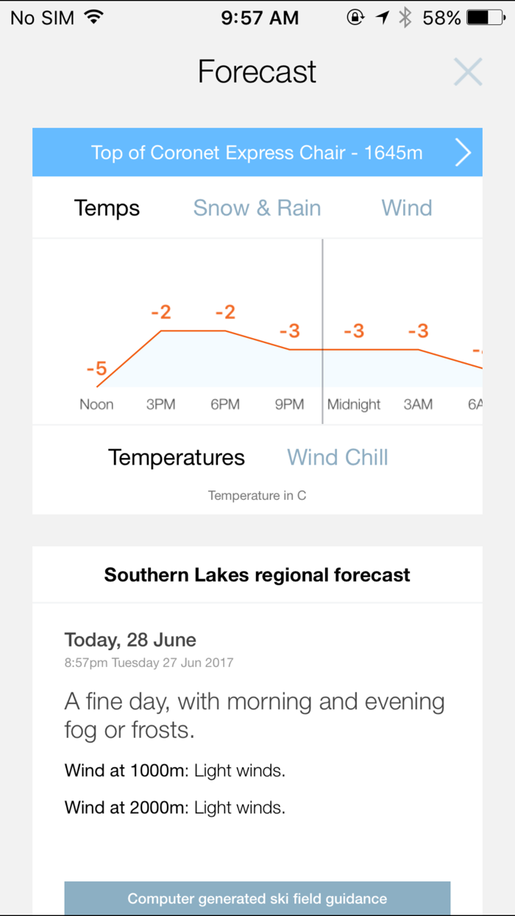Click the Wi-Fi icon in status bar
The width and height of the screenshot is (515, 916).
[94, 16]
